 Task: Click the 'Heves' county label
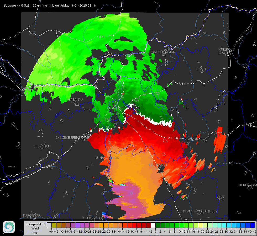[194, 107]
